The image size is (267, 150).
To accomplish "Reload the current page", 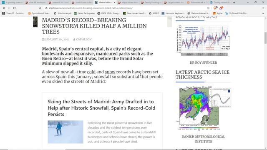I will (14, 8).
